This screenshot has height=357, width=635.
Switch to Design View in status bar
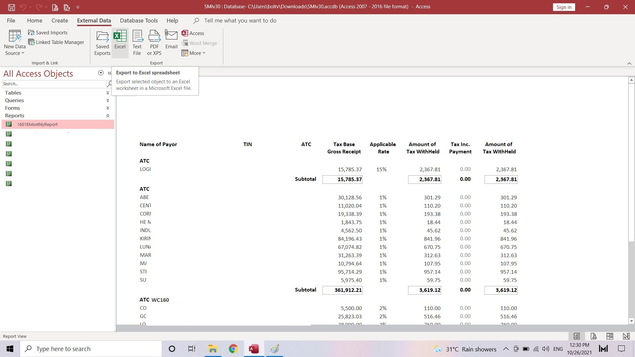point(626,336)
